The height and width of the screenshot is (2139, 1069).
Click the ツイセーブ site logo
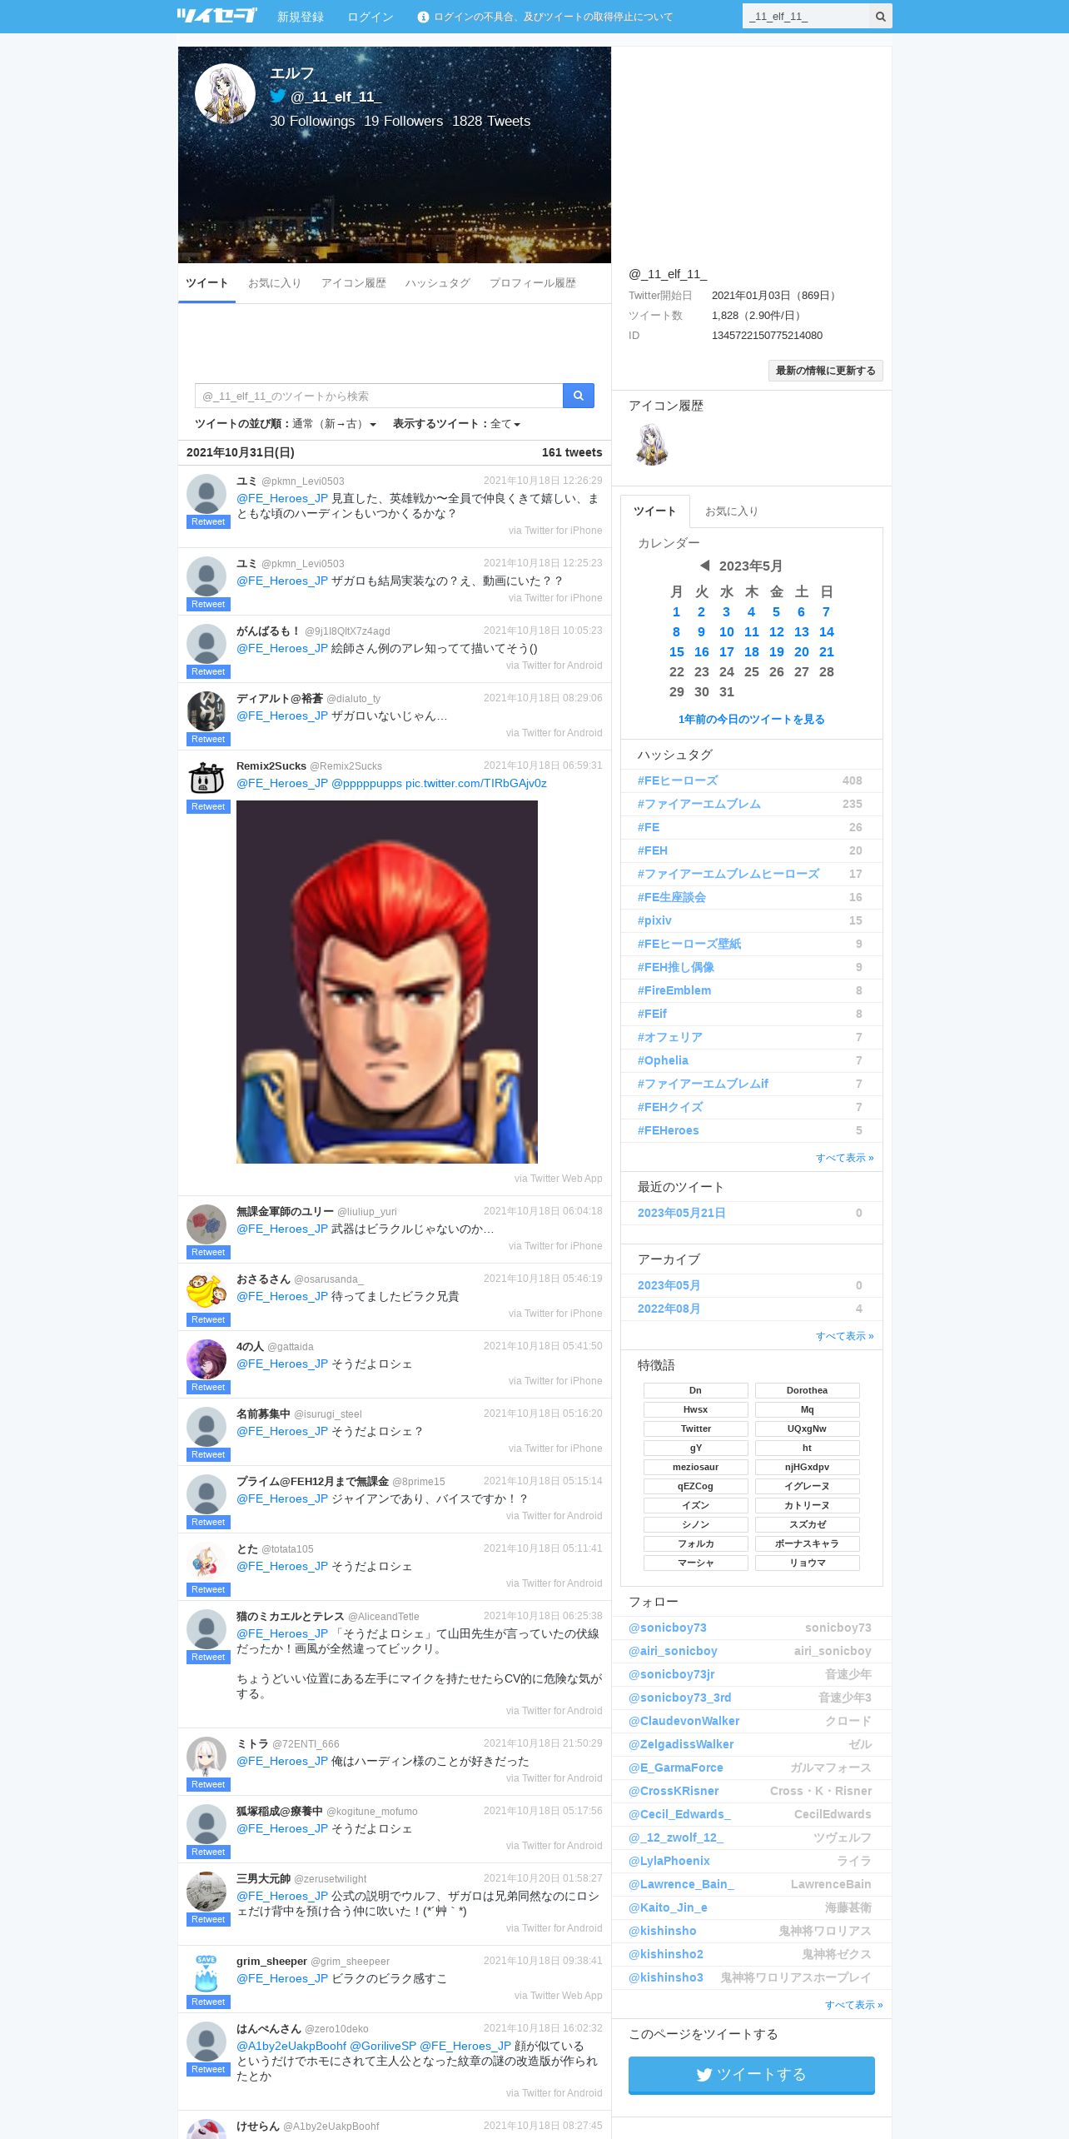(216, 15)
